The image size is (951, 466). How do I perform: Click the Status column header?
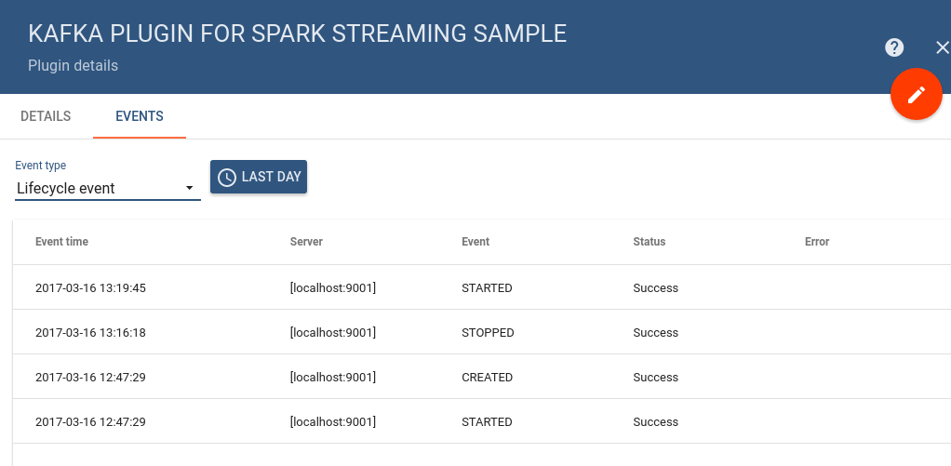(650, 242)
